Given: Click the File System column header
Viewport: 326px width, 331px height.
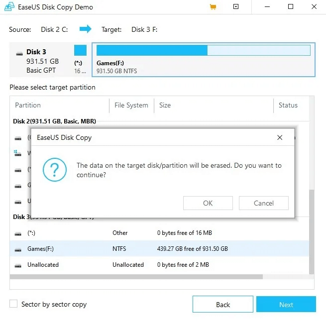Looking at the screenshot, I should pos(131,105).
